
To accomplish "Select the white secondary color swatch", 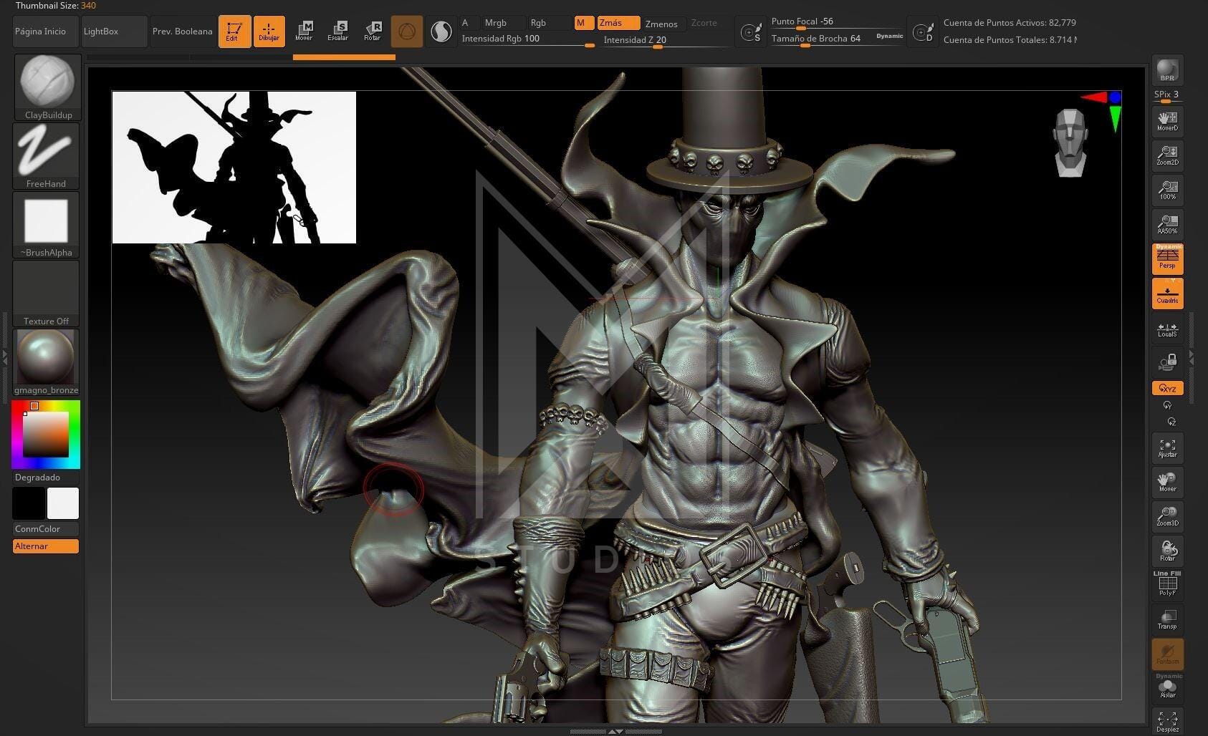I will coord(63,503).
